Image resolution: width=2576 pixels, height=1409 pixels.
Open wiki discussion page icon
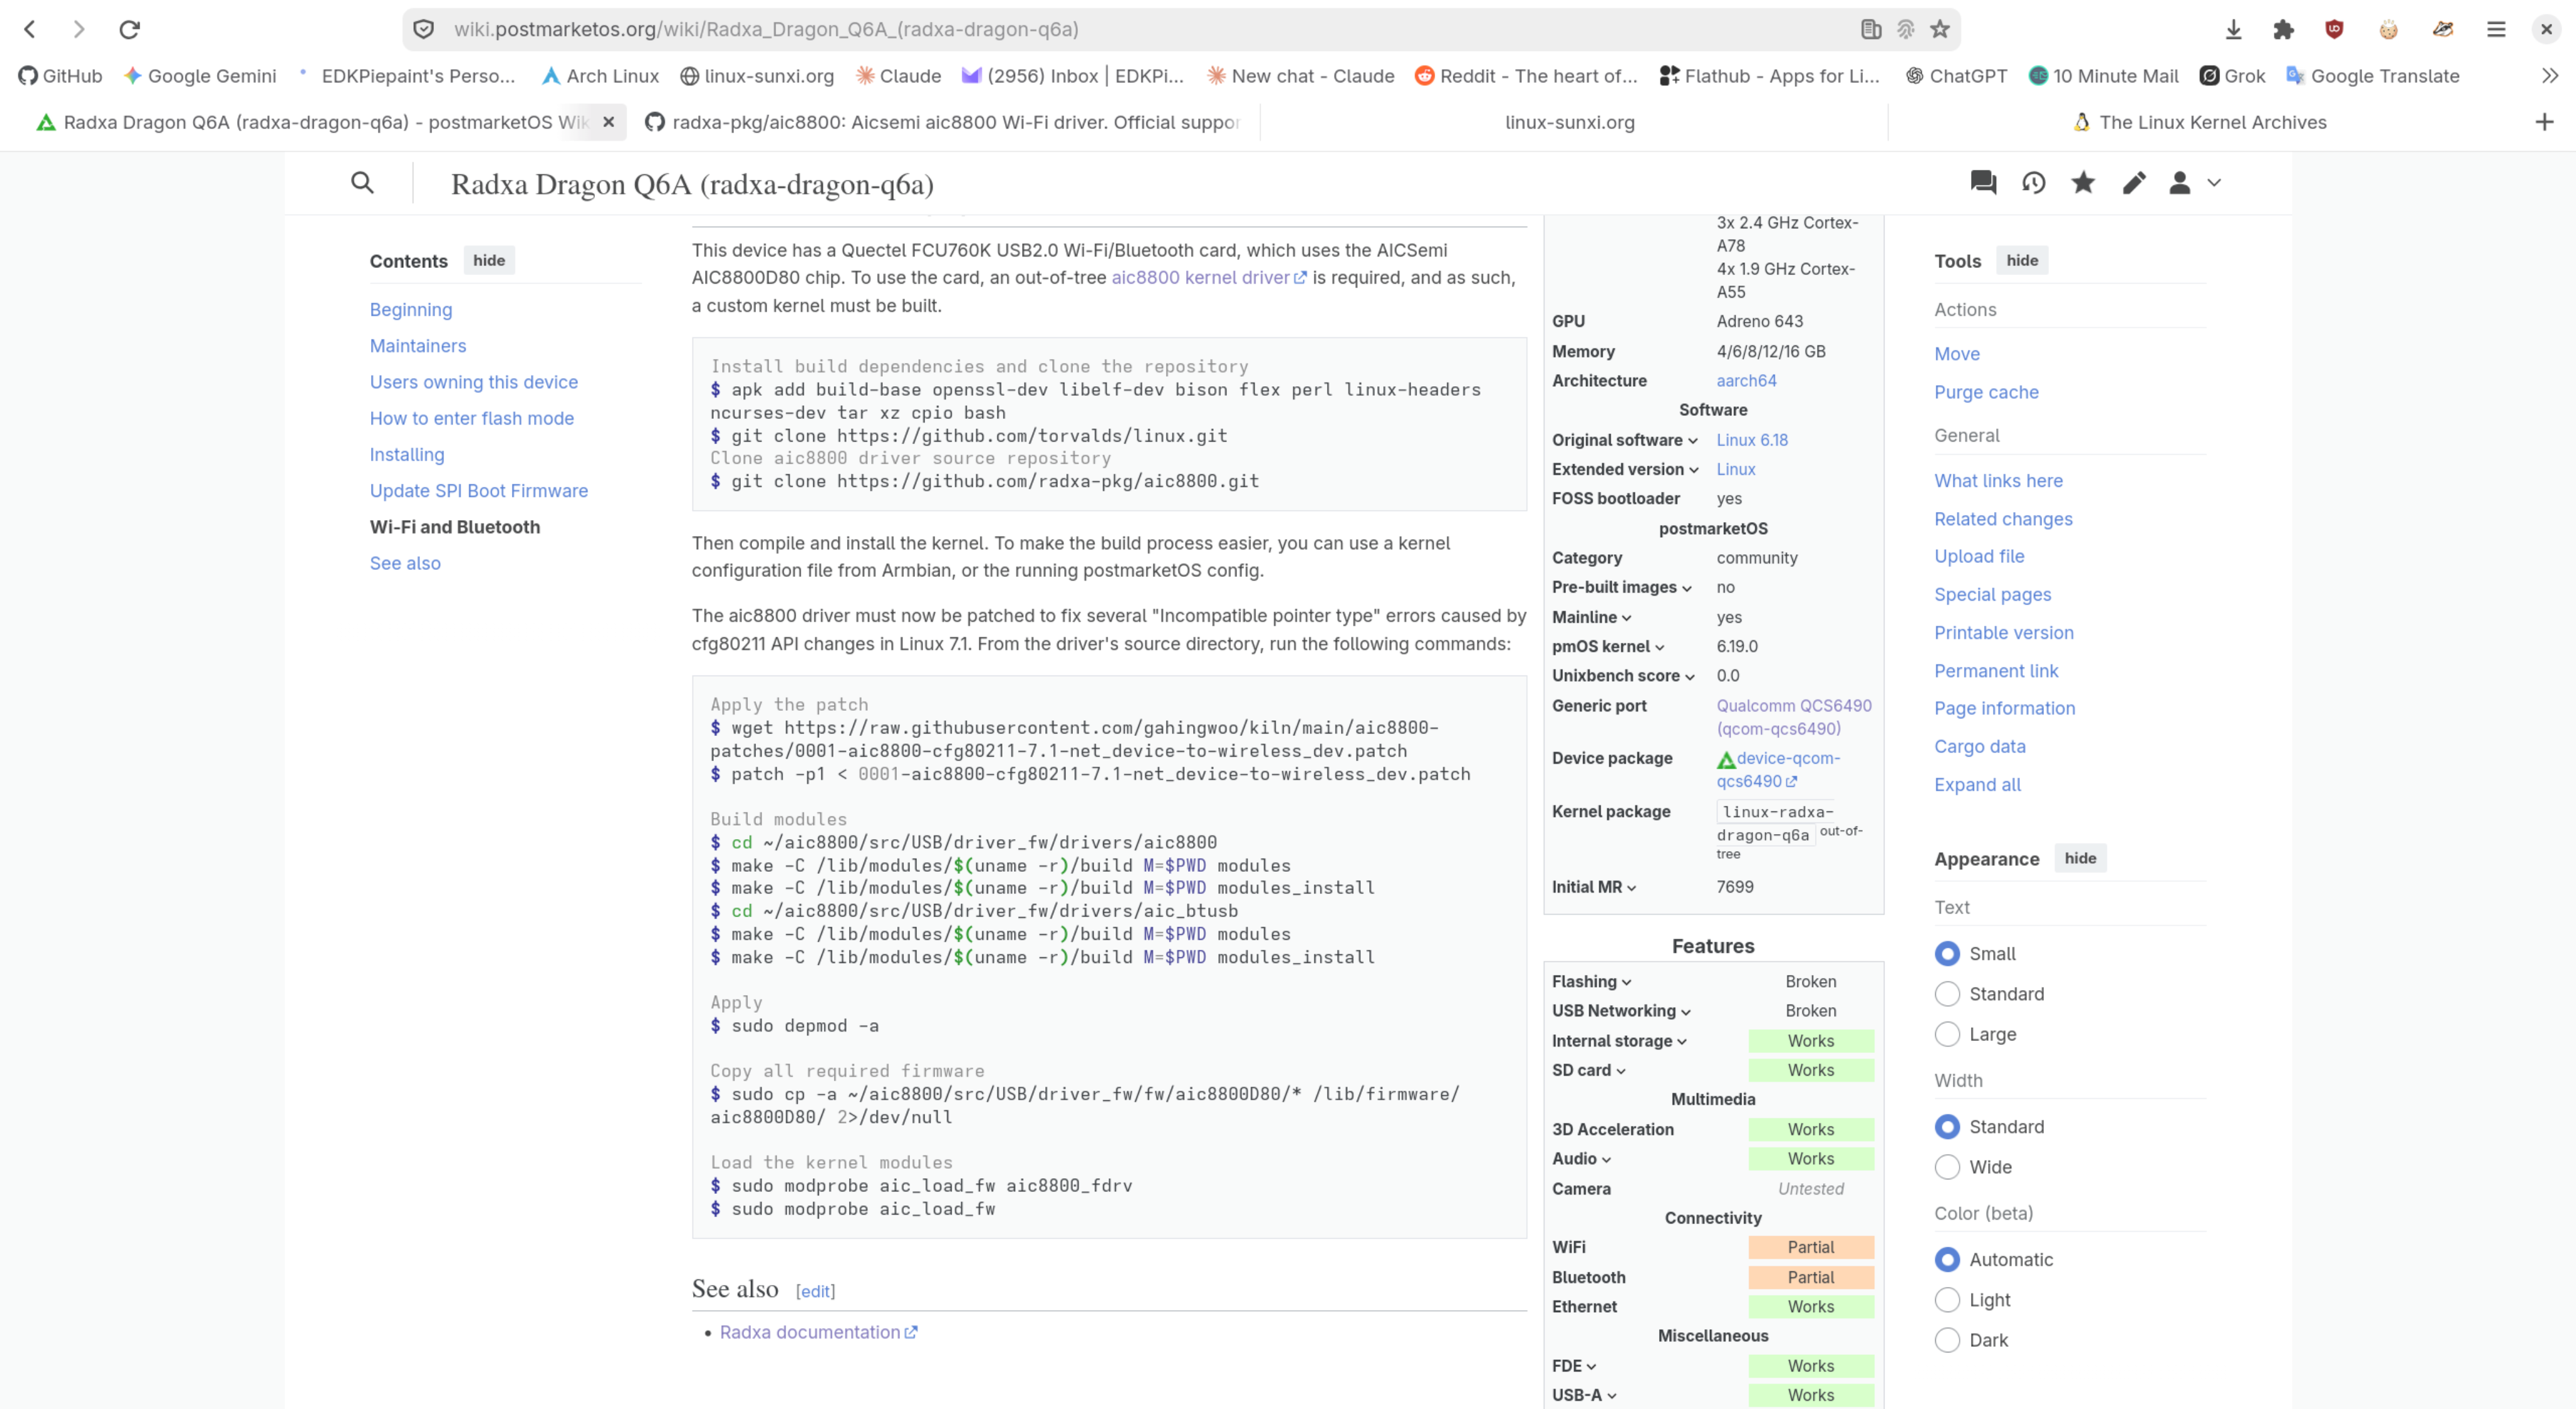click(x=1983, y=183)
